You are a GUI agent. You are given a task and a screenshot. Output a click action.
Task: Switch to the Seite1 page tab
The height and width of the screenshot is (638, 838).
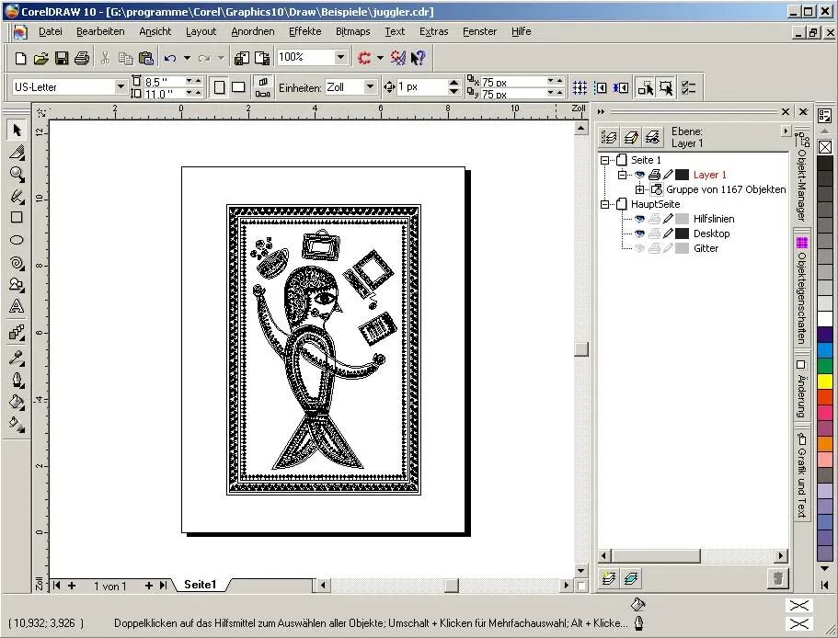click(201, 585)
